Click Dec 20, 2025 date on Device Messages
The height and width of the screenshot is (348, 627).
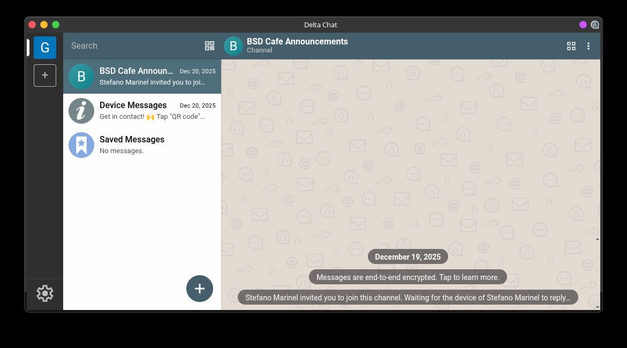pos(198,105)
